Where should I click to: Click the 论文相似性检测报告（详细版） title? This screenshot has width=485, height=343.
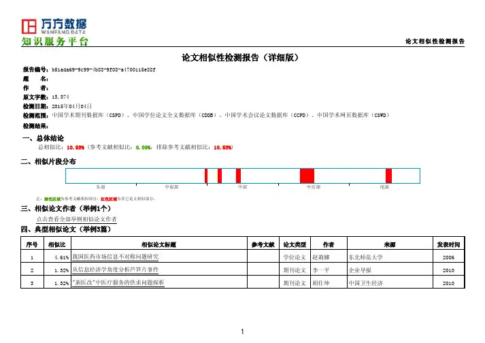[x=241, y=58]
